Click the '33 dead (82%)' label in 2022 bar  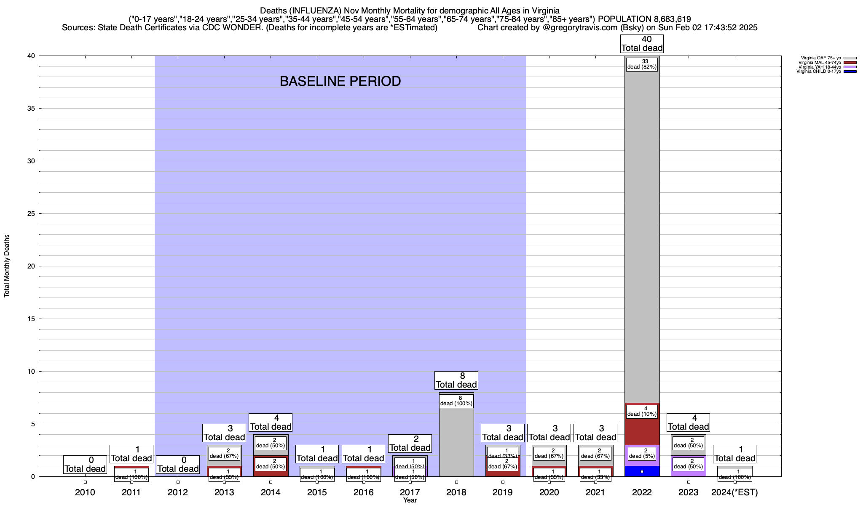(x=642, y=64)
